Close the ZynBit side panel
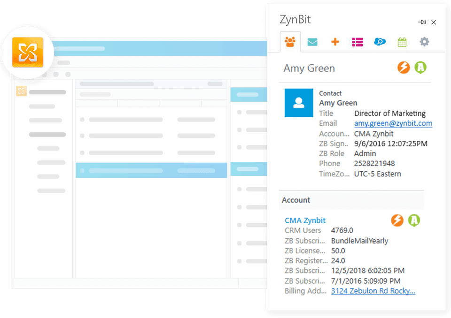 (434, 22)
